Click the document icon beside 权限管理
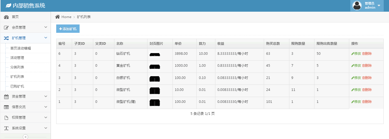This screenshot has height=139, width=389. tap(6, 118)
